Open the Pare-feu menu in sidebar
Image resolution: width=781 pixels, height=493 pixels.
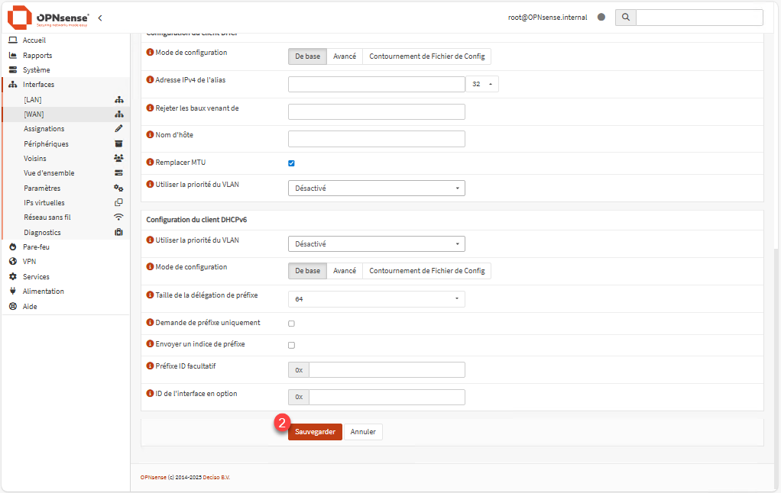(36, 247)
